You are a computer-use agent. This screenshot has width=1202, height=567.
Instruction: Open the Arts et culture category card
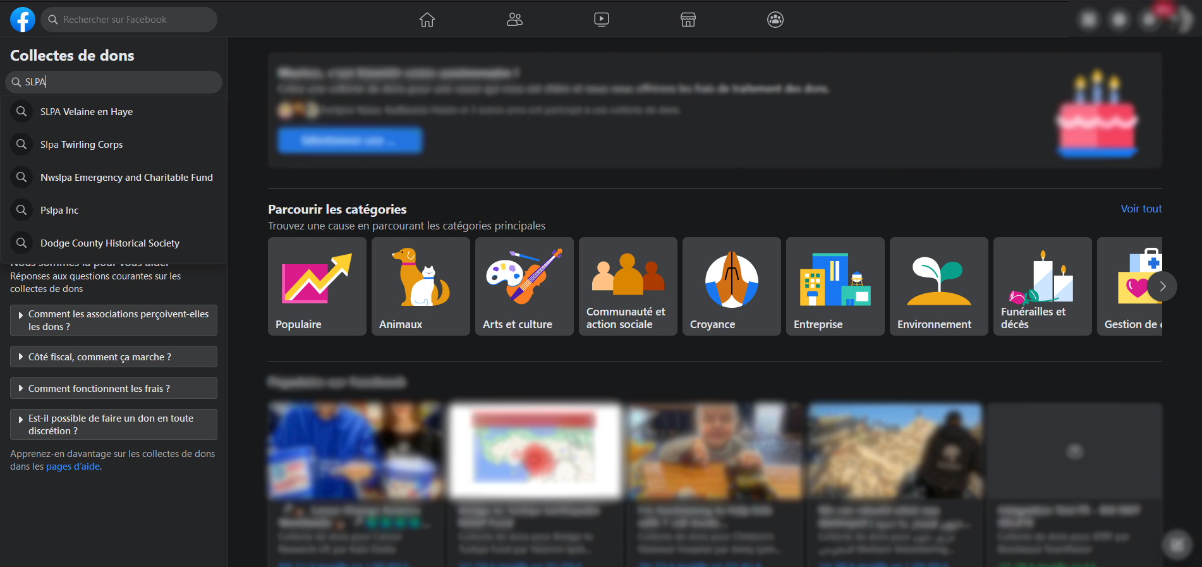525,286
